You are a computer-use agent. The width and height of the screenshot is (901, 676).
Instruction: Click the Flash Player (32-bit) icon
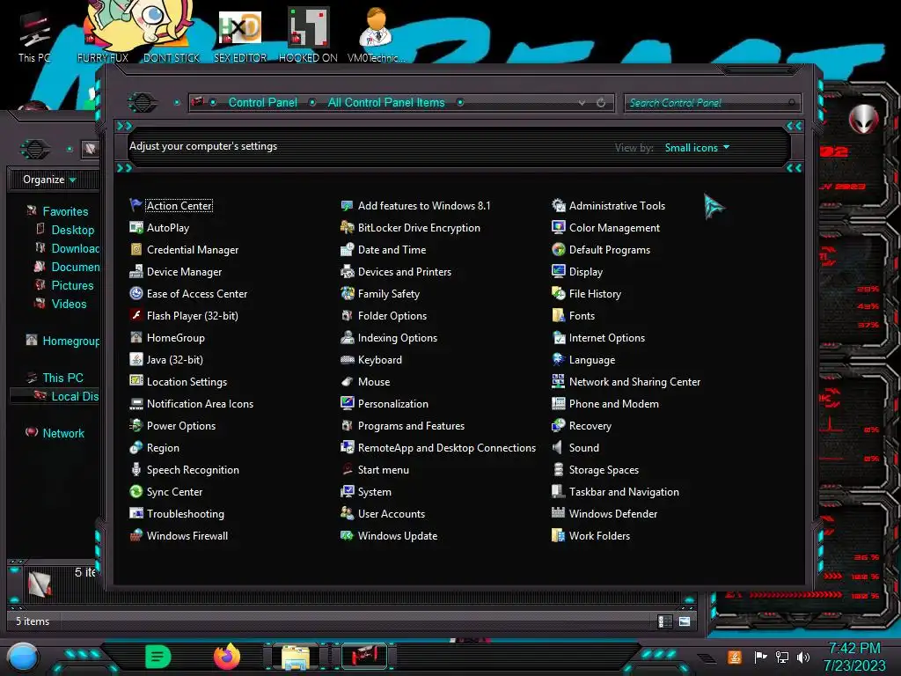[136, 316]
